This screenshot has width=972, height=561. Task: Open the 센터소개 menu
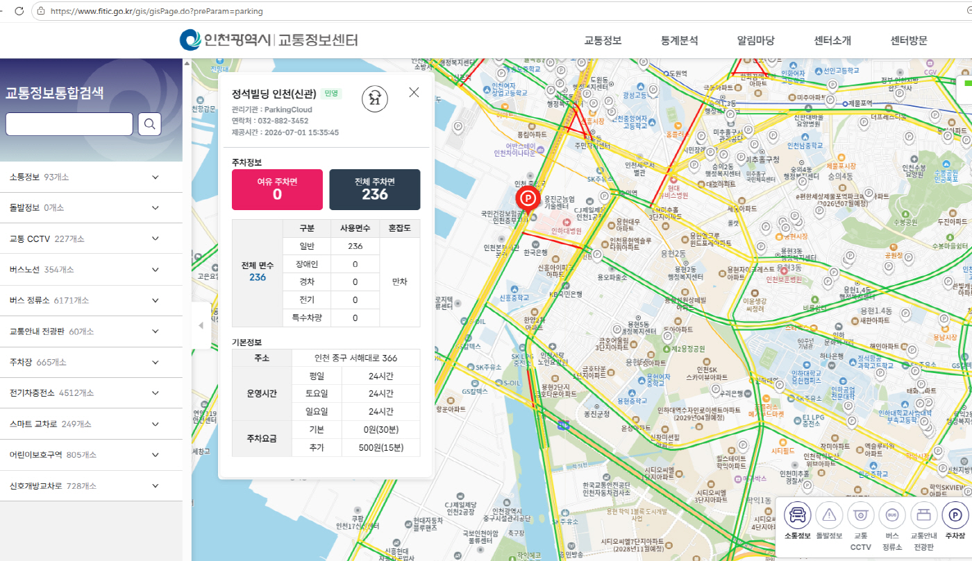[832, 40]
